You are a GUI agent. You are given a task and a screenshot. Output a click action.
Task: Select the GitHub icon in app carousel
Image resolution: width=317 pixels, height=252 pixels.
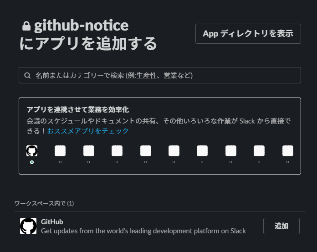(32, 151)
